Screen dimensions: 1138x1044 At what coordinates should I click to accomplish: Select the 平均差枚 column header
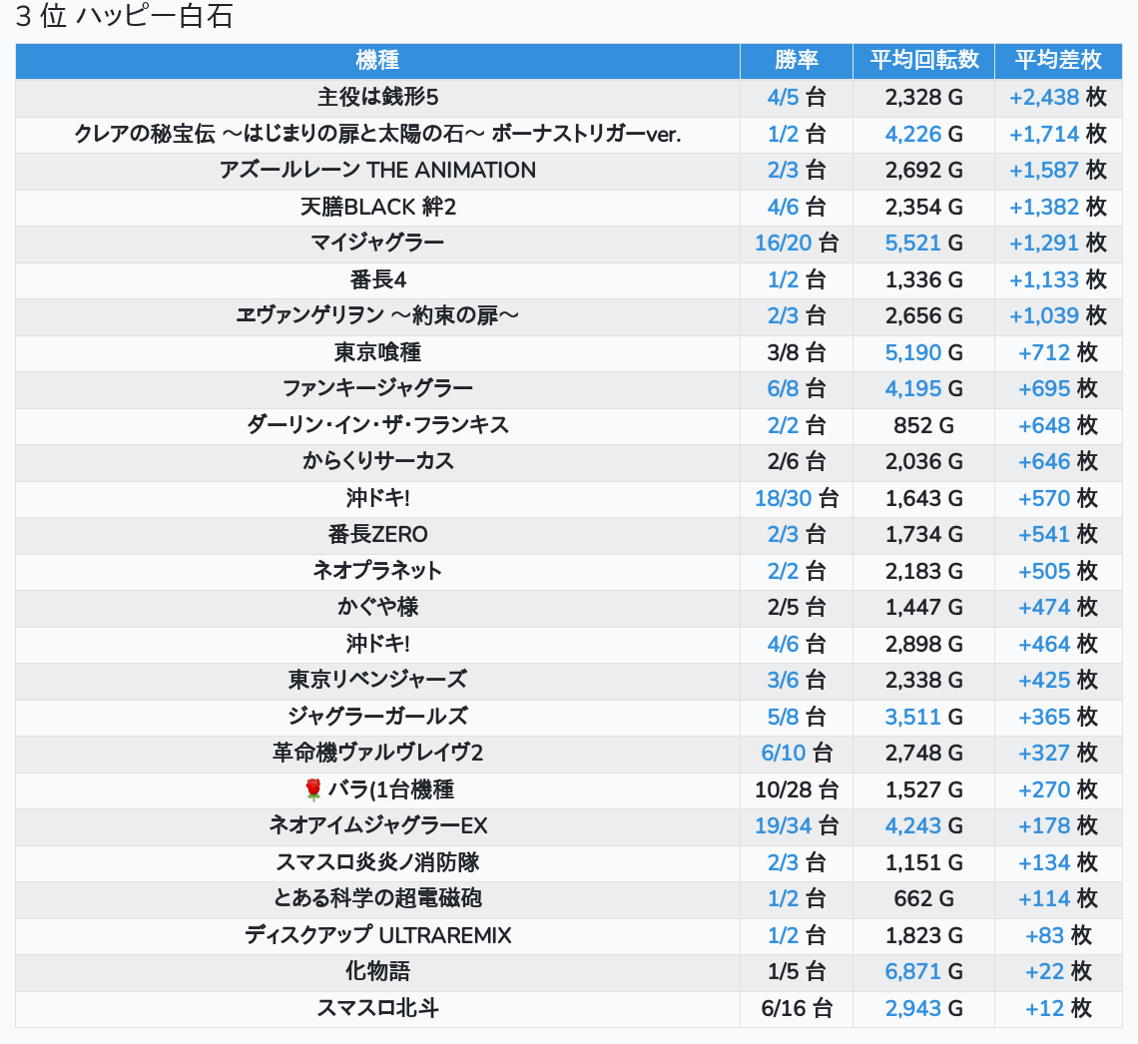(1057, 60)
